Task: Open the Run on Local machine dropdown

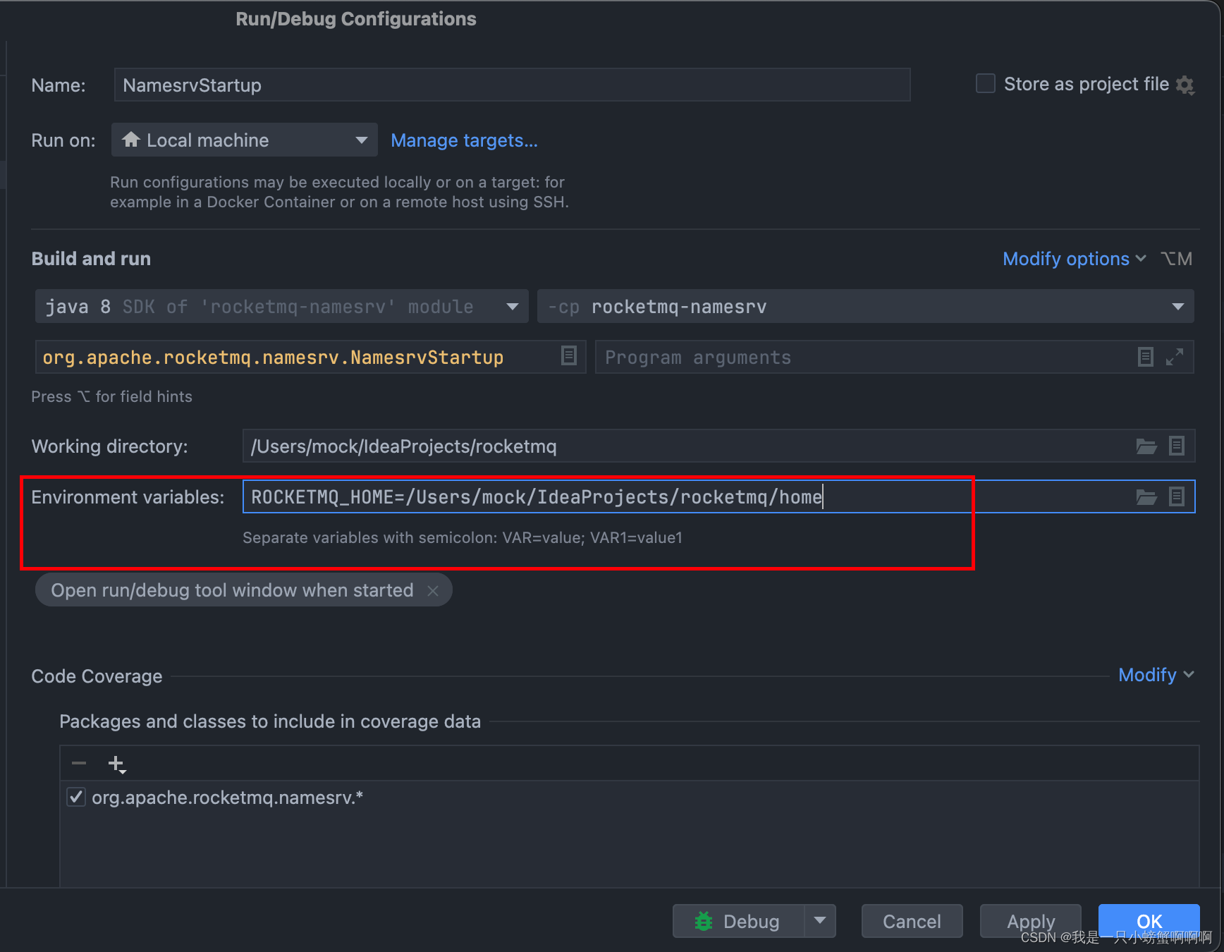Action: click(361, 140)
